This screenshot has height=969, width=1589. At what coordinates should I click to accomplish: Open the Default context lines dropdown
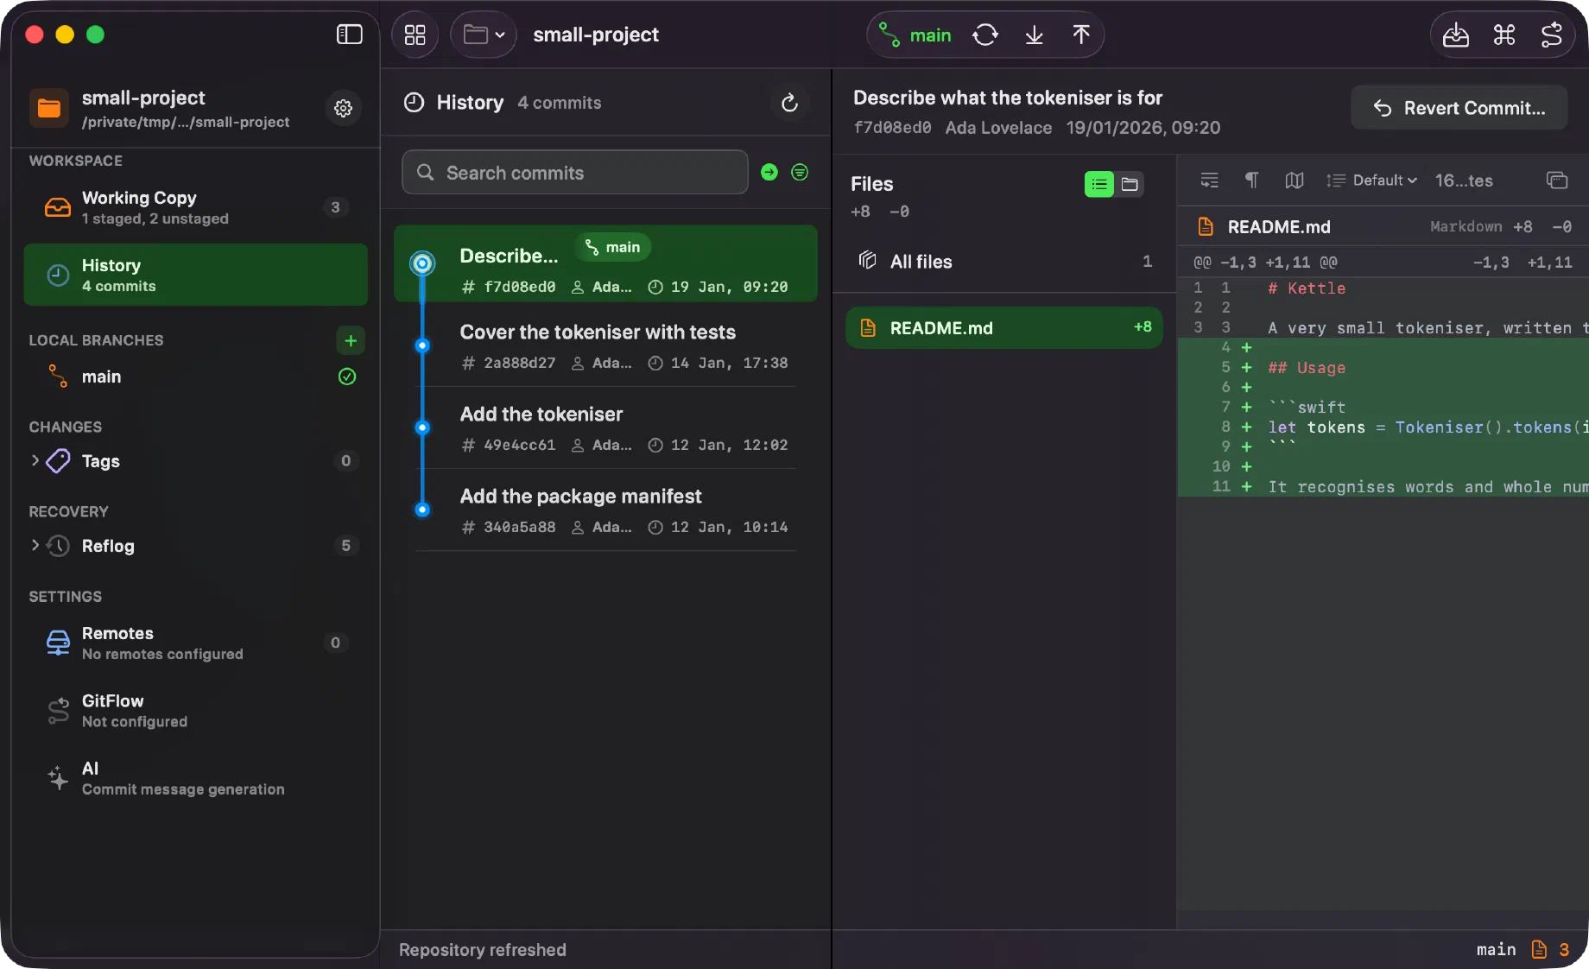tap(1372, 180)
